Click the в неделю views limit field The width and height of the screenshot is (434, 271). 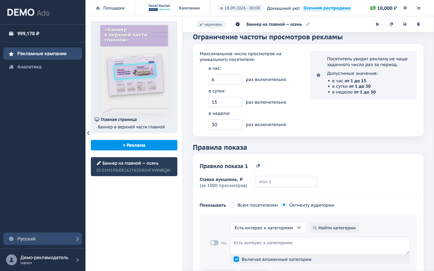coord(225,124)
